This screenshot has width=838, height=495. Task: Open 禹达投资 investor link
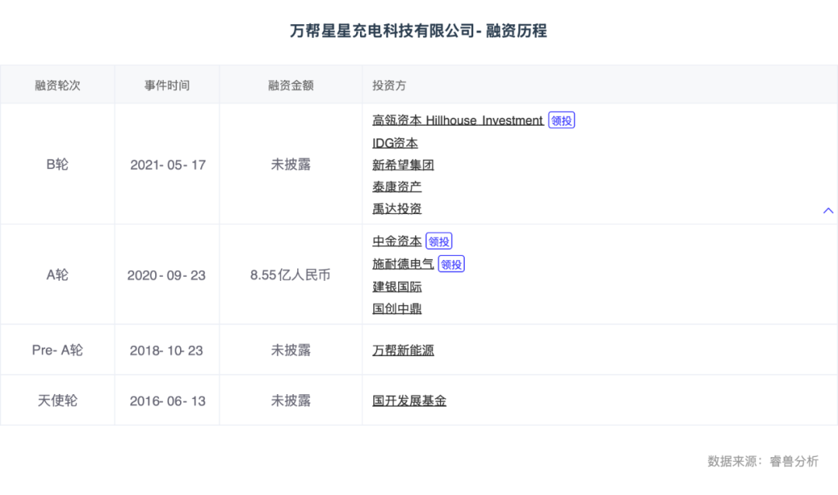(x=396, y=209)
